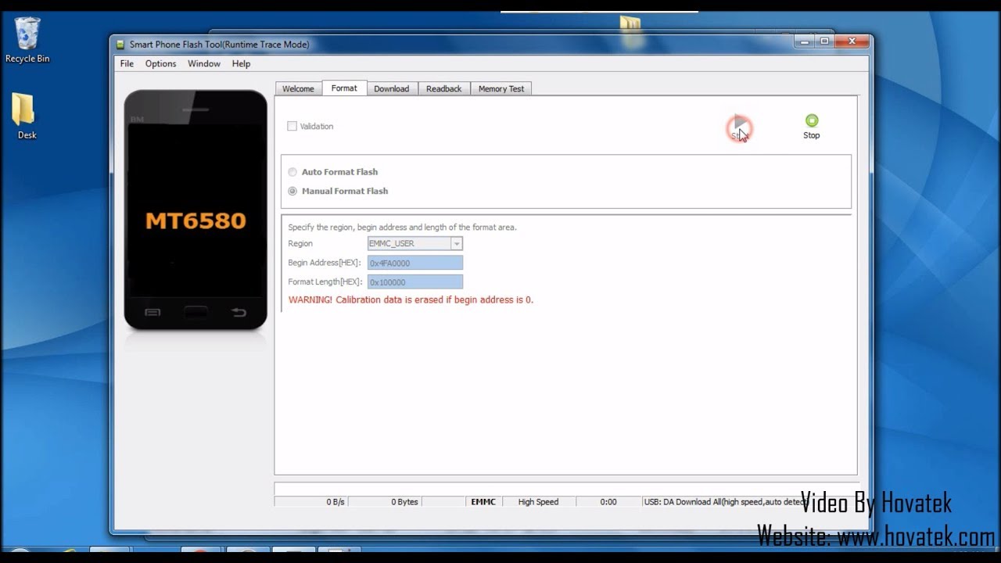Switch to the Welcome tab
Viewport: 1001px width, 563px height.
click(x=298, y=89)
